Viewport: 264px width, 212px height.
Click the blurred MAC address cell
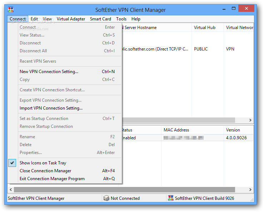(x=184, y=138)
